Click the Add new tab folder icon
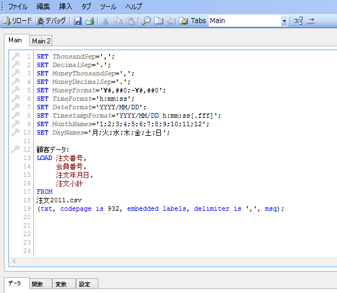Viewport: 337px width, 293px height. tap(159, 21)
